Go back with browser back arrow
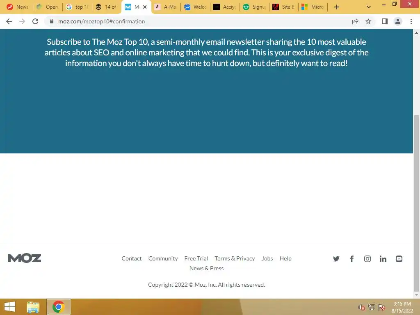The height and width of the screenshot is (315, 420). click(x=9, y=21)
